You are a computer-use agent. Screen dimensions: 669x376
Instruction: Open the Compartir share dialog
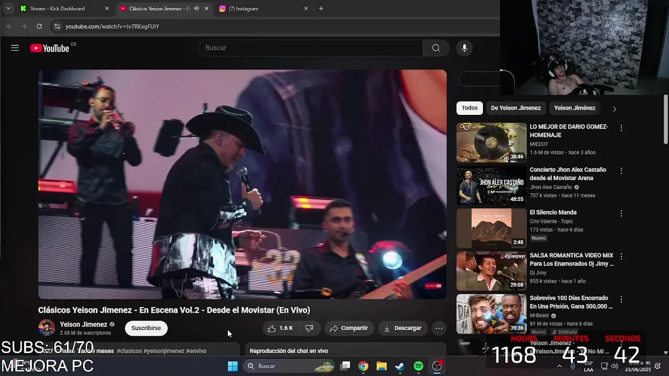coord(349,328)
